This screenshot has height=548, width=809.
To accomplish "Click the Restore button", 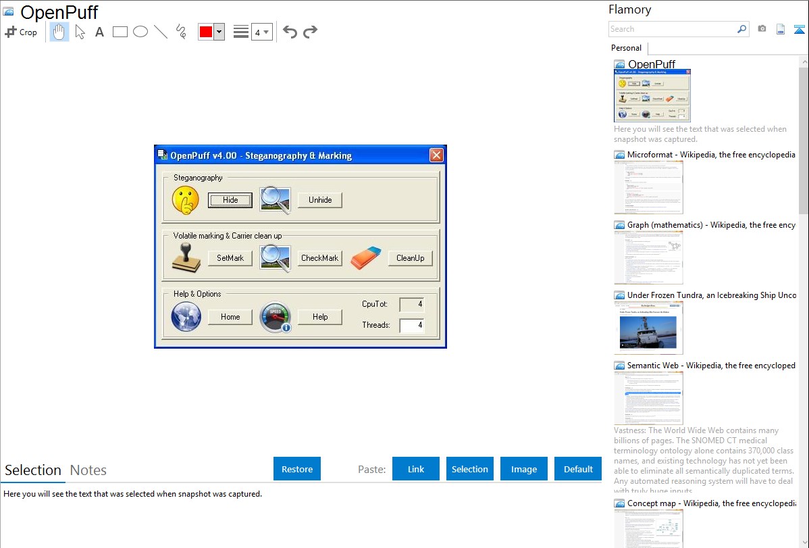I will 297,468.
